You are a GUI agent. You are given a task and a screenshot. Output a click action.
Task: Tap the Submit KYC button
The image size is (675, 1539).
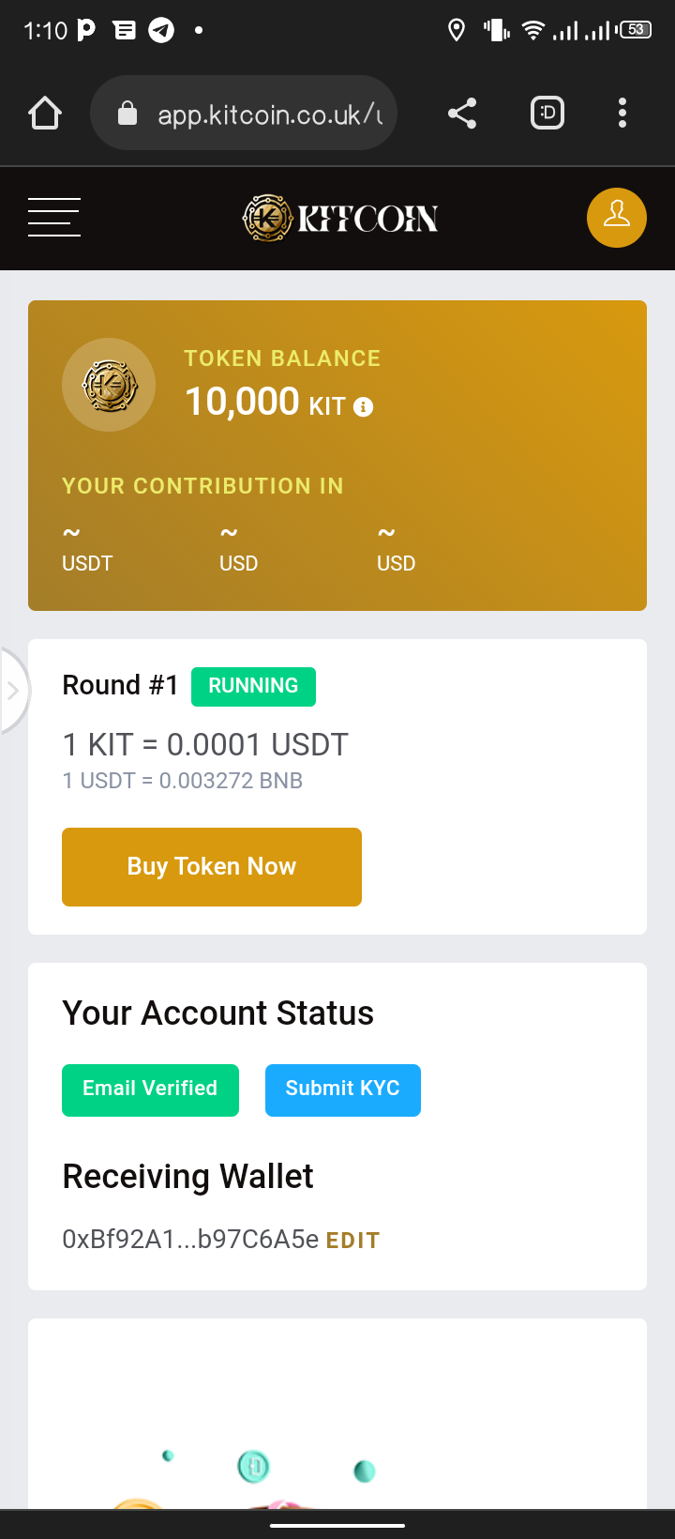[x=342, y=1089]
